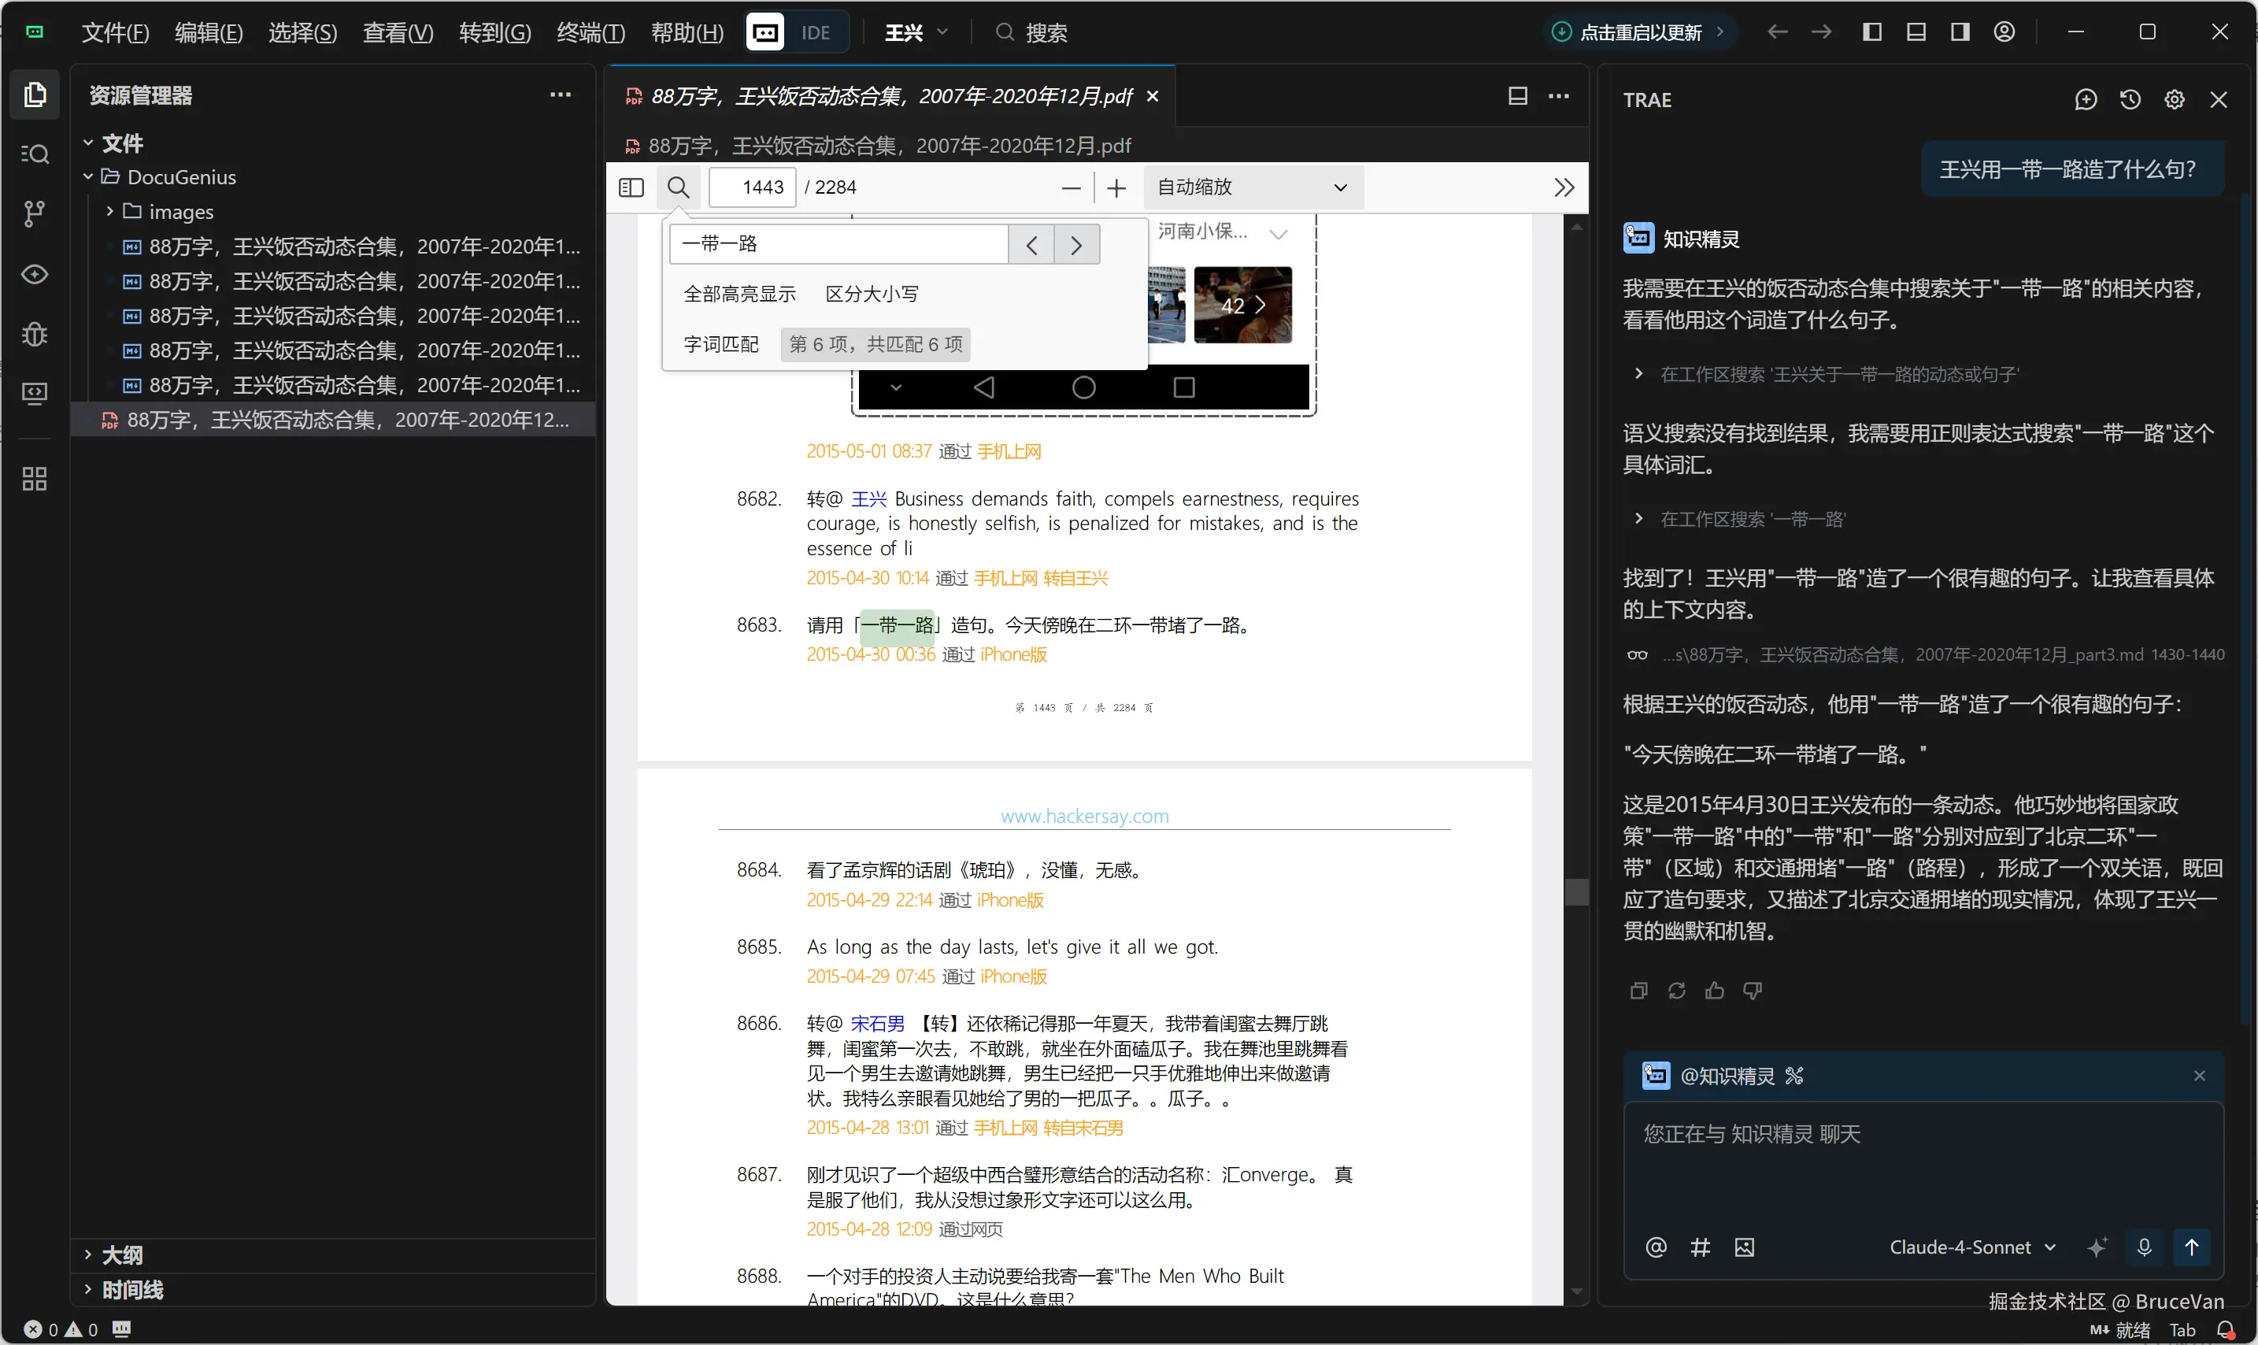Image resolution: width=2258 pixels, height=1345 pixels.
Task: Regenerate the assistant response
Action: point(1676,991)
